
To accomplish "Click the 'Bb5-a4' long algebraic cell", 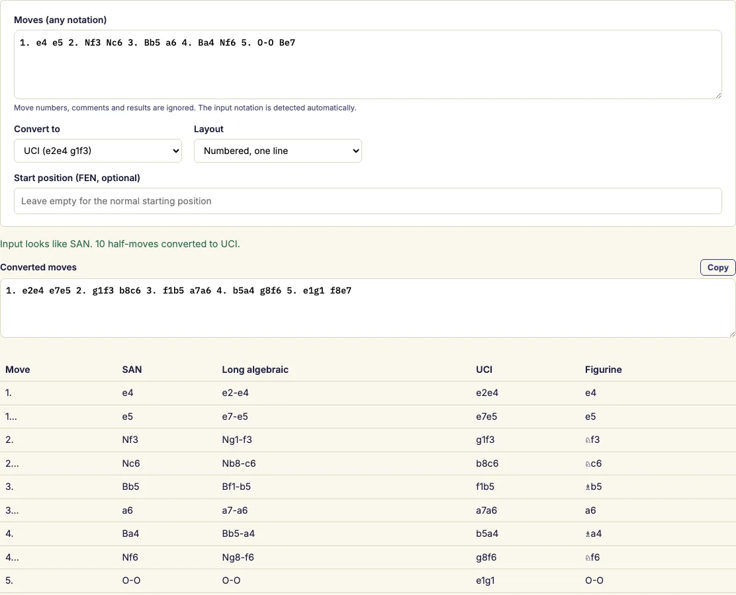I will pos(238,534).
